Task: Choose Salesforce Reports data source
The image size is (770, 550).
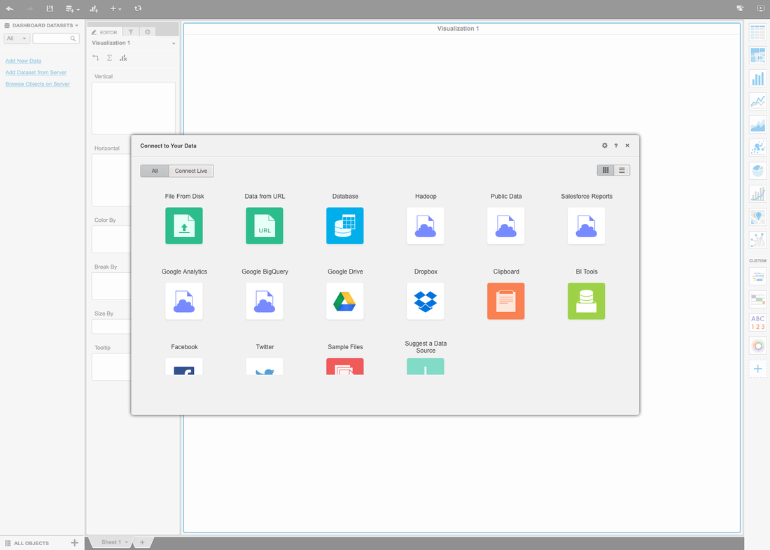Action: pos(587,226)
